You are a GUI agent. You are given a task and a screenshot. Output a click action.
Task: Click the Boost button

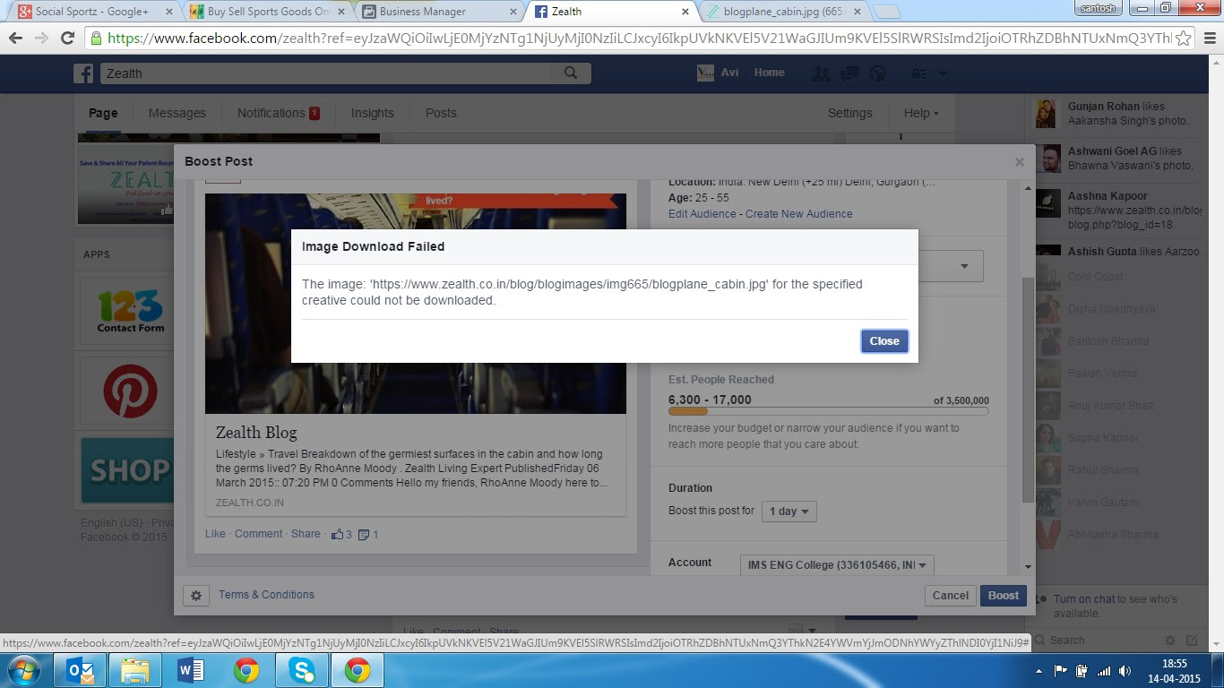click(1003, 596)
